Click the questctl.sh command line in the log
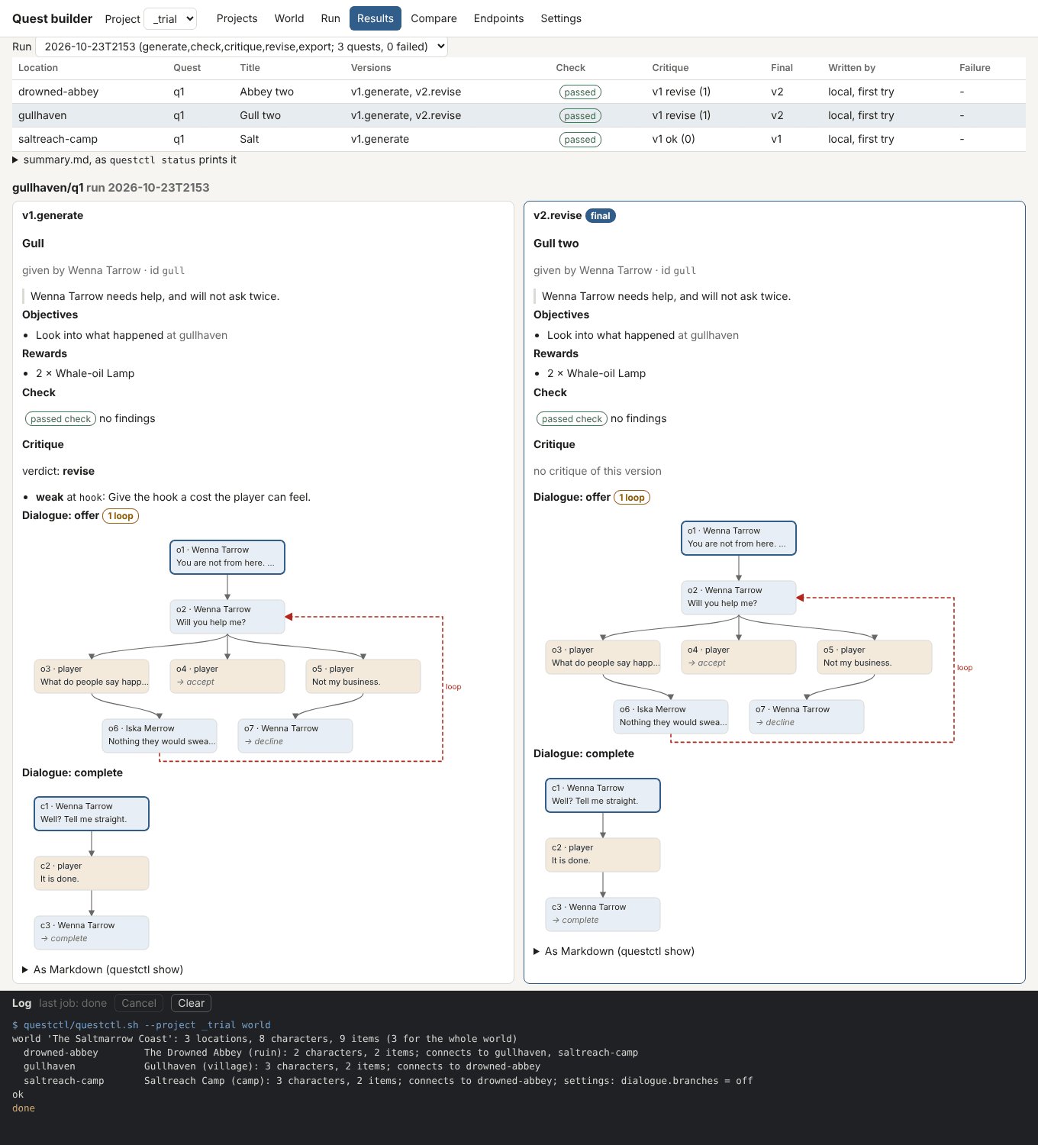1038x1145 pixels. 141,1025
